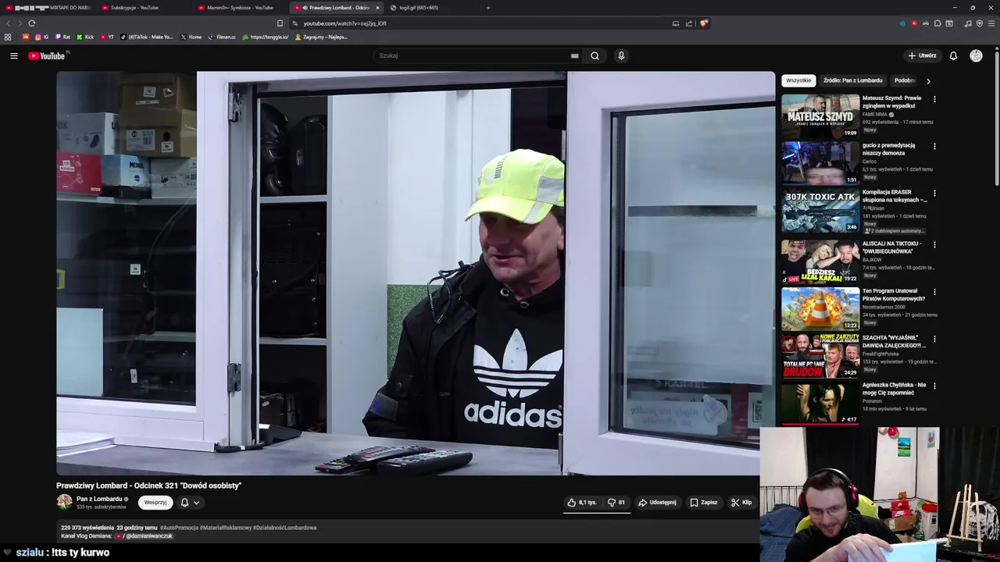Screen dimensions: 1000x562
Task: Open YouTube notifications bell
Action: [x=953, y=55]
